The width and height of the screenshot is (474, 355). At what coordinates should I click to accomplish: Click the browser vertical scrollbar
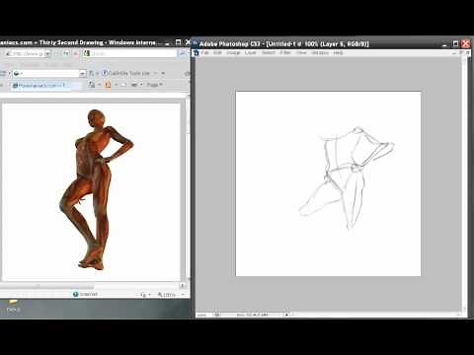[x=188, y=187]
